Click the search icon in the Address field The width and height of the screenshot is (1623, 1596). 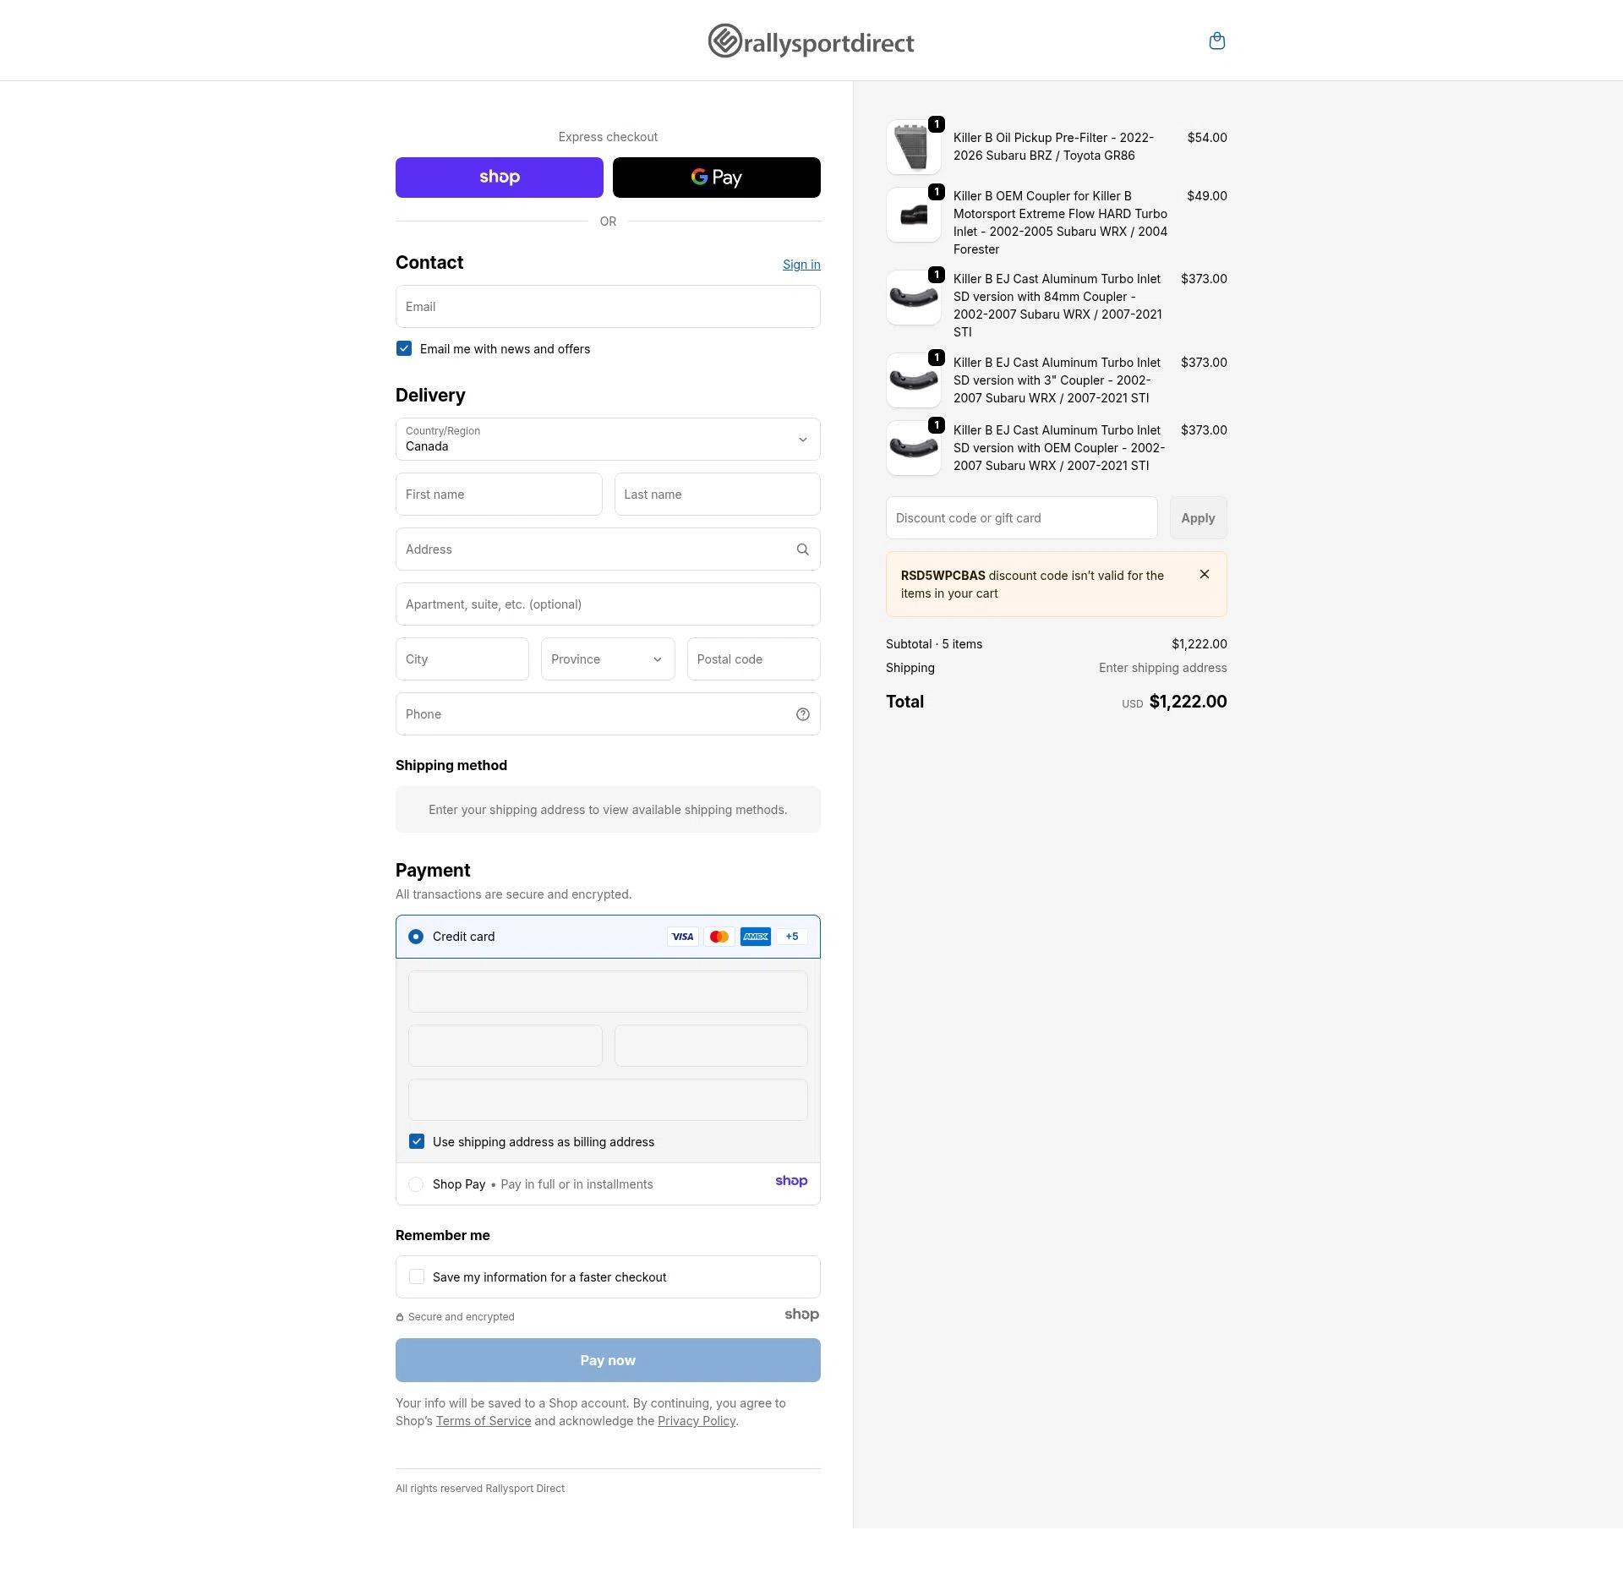801,549
